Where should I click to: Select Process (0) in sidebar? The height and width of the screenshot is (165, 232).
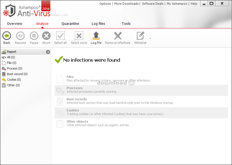pyautogui.click(x=15, y=68)
